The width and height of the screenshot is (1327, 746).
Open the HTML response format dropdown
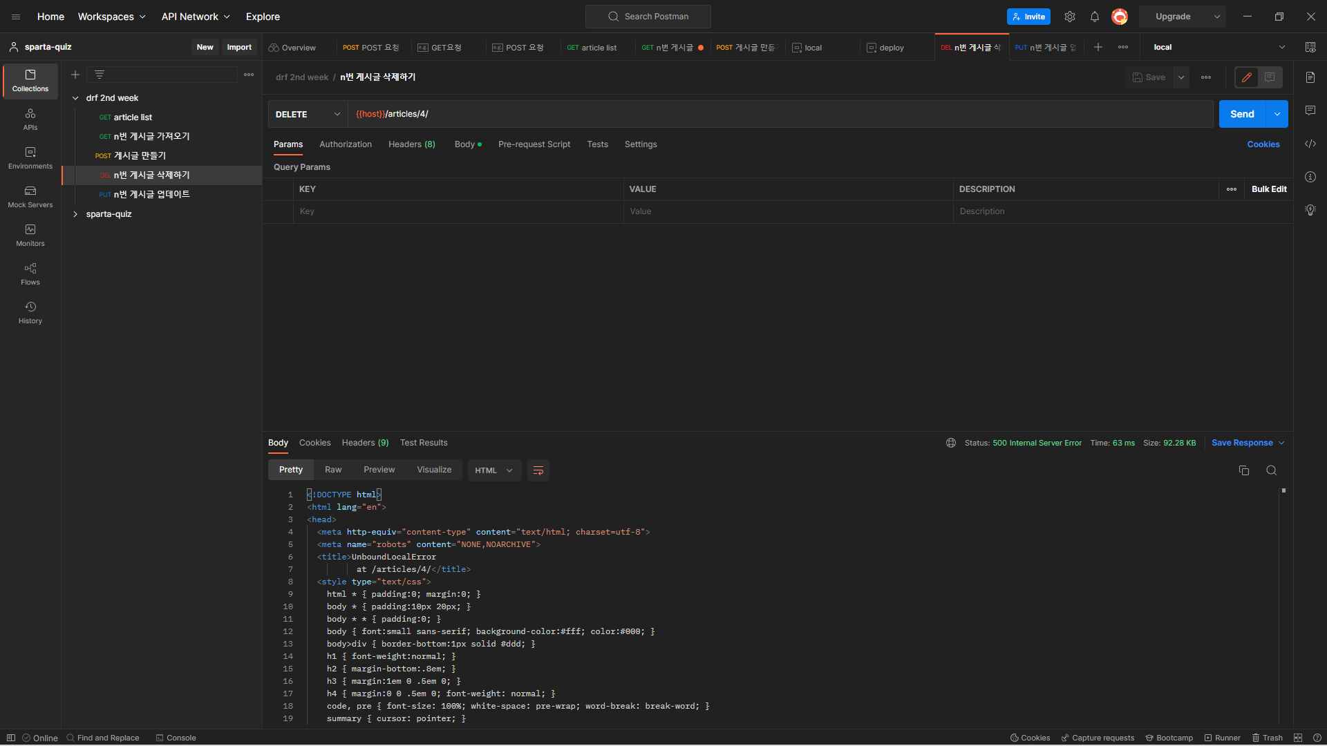(493, 470)
